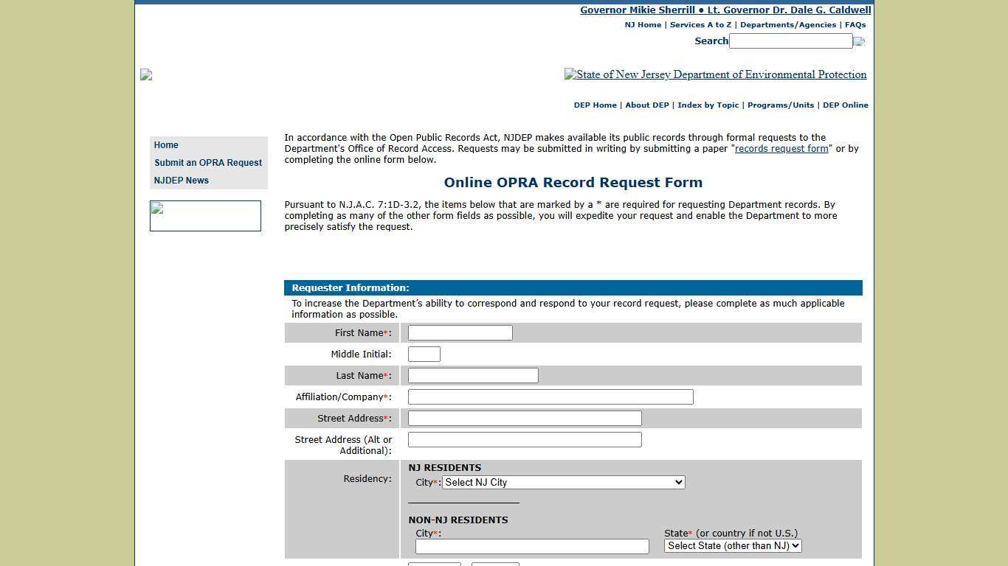Screen dimensions: 1008x566
Task: Click the broken image placeholder in the sidebar box
Action: tap(156, 210)
